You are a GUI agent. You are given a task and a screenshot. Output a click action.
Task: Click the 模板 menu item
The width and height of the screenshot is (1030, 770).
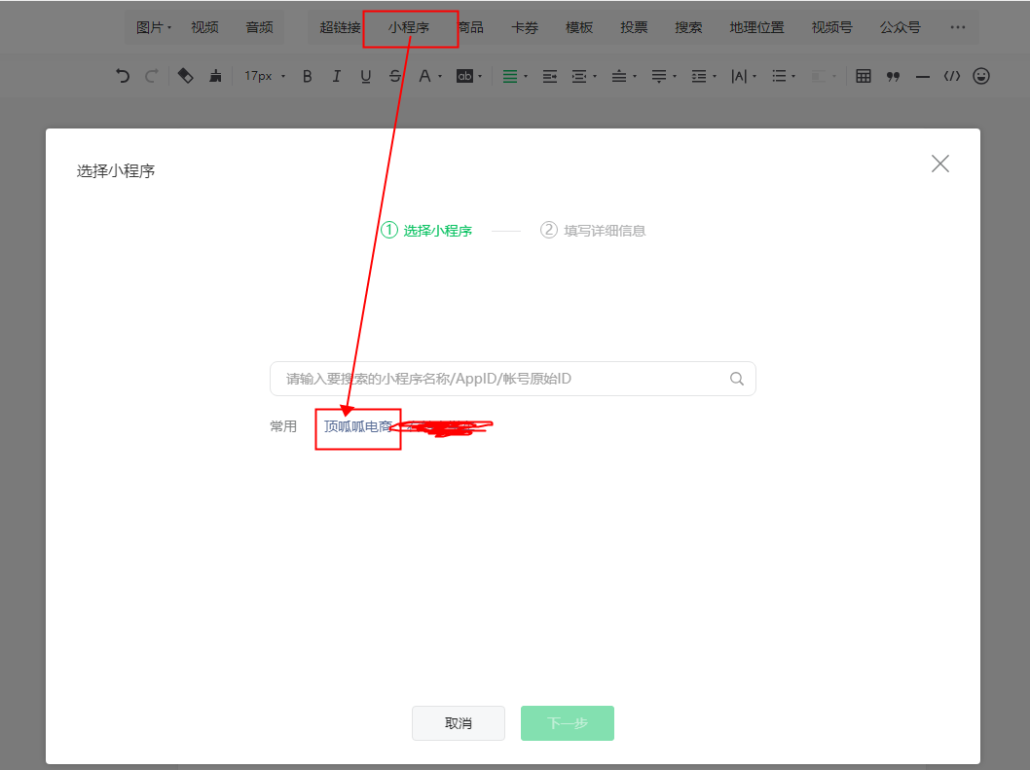pyautogui.click(x=578, y=27)
